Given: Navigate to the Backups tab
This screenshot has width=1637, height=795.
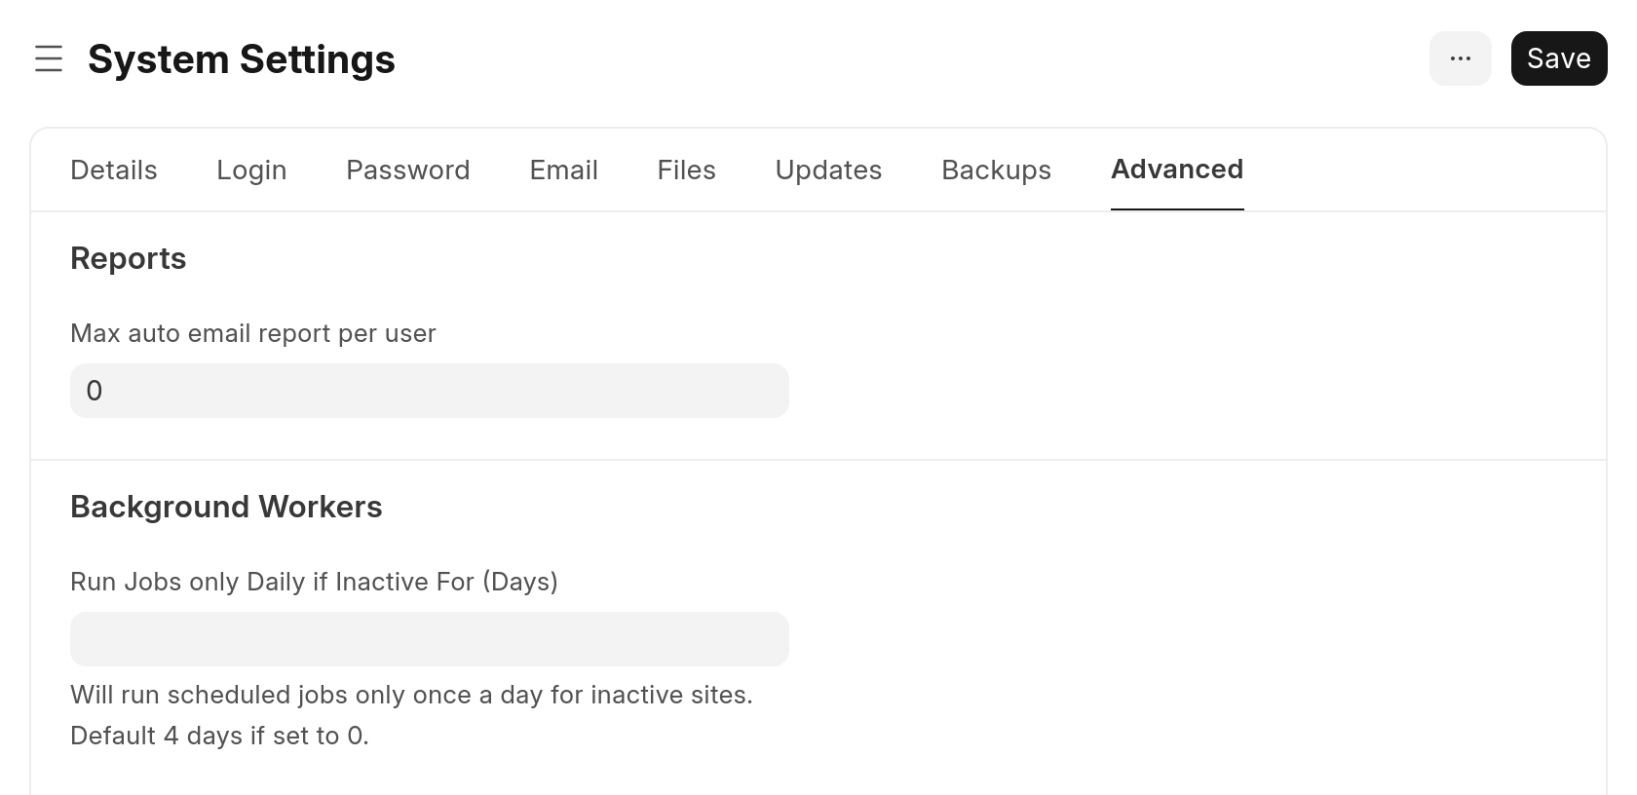Looking at the screenshot, I should coord(996,170).
